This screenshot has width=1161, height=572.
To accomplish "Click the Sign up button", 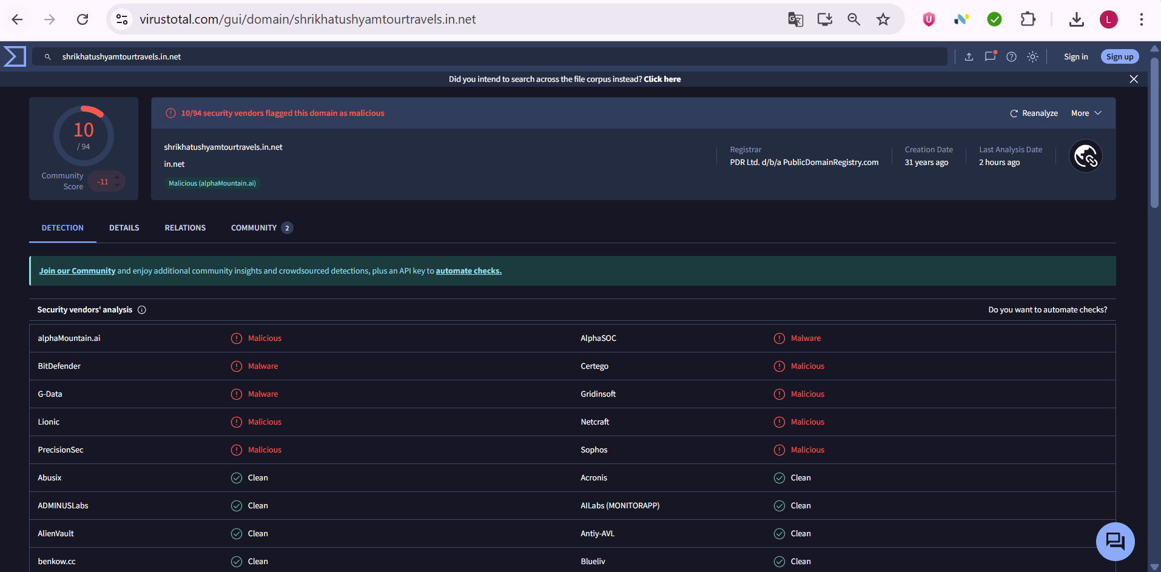I will [1119, 56].
